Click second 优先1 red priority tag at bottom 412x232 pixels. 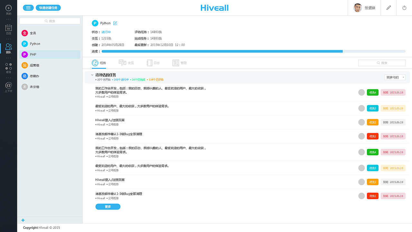click(373, 196)
